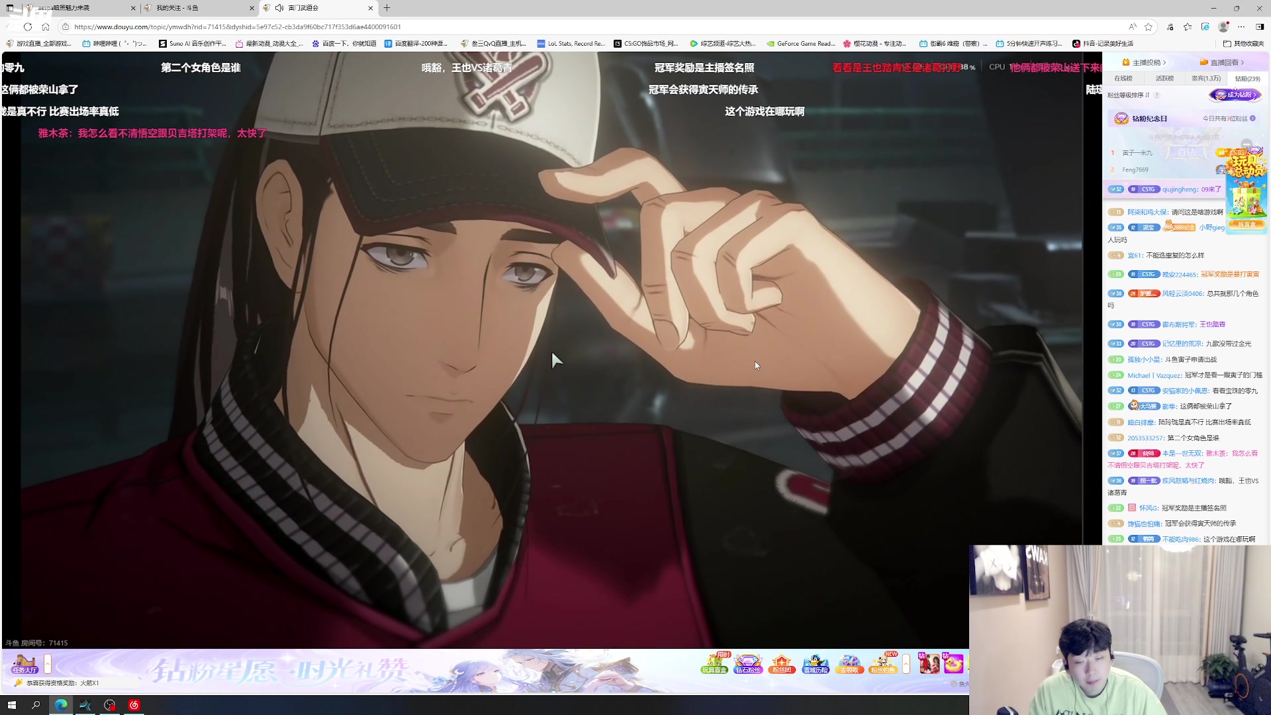The height and width of the screenshot is (715, 1271).
Task: Open the 其他收藏夹 bookmarks folder
Action: coord(1243,44)
